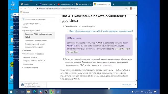Click the scroll-up arrow of page scrollbar
This screenshot has width=168, height=94.
point(136,16)
